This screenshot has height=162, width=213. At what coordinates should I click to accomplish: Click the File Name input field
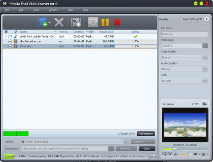(184, 34)
